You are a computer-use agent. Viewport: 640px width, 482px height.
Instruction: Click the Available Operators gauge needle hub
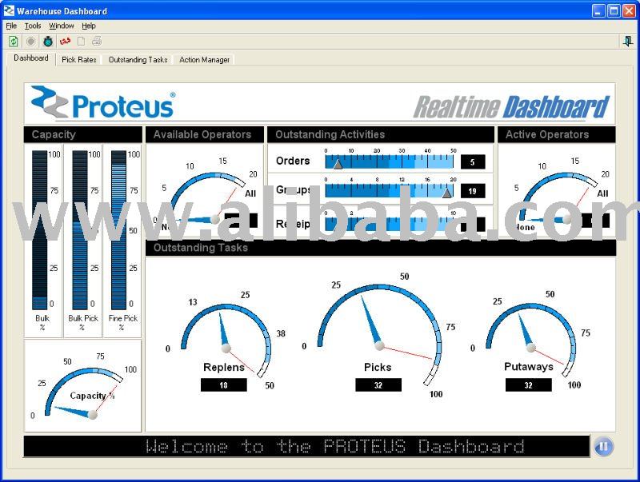[x=214, y=219]
